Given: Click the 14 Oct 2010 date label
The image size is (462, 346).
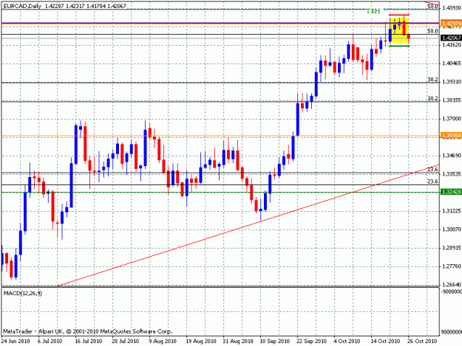Looking at the screenshot, I should pos(385,341).
